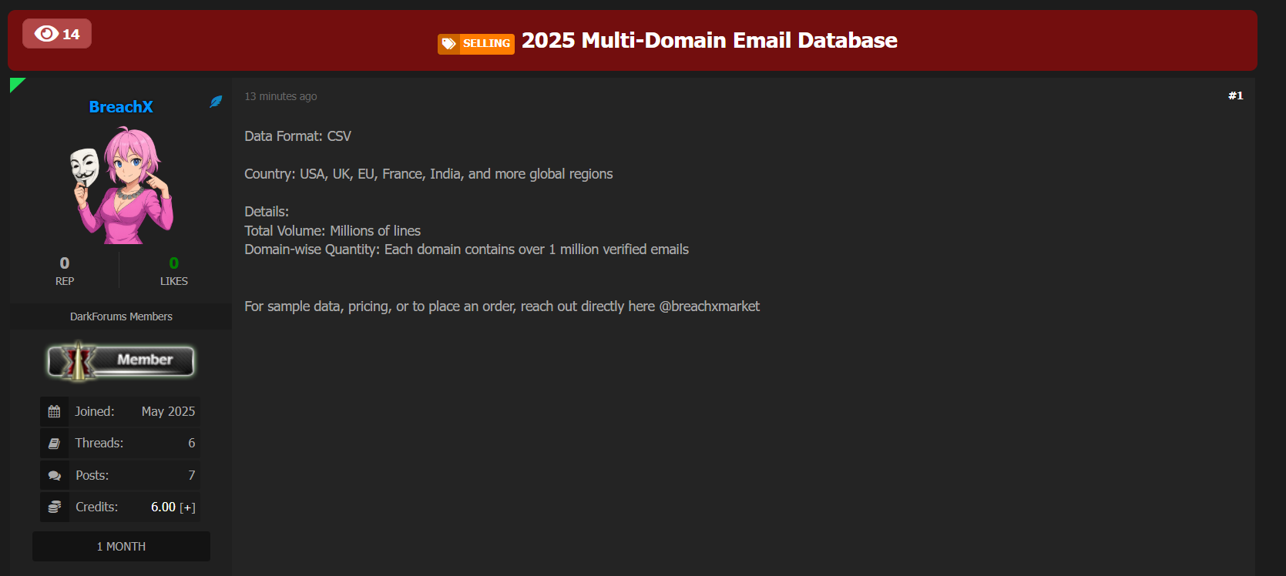1286x576 pixels.
Task: Click the 0 LIKES count
Action: click(x=173, y=263)
